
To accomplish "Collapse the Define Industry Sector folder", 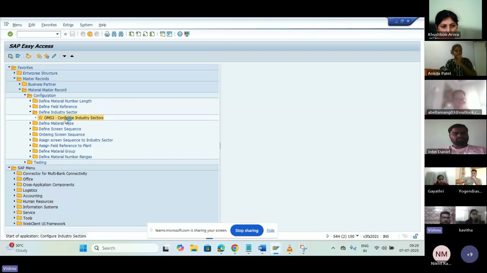I will 30,112.
